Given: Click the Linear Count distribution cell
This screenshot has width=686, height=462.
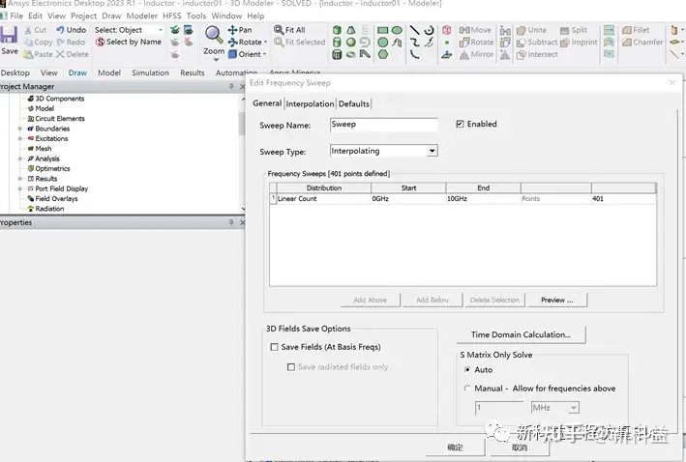Looking at the screenshot, I should point(324,199).
